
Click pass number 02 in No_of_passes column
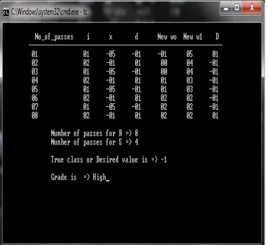(x=35, y=63)
